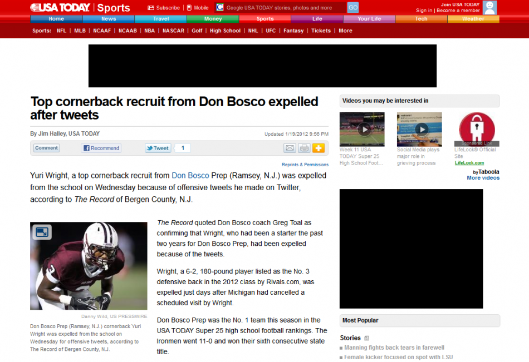The image size is (529, 362).
Task: Click the small icon beside Stories heading
Action: point(366,338)
